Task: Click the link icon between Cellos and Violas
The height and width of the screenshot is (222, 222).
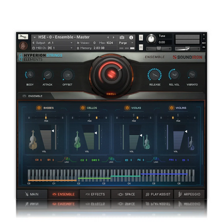Action: [111, 159]
